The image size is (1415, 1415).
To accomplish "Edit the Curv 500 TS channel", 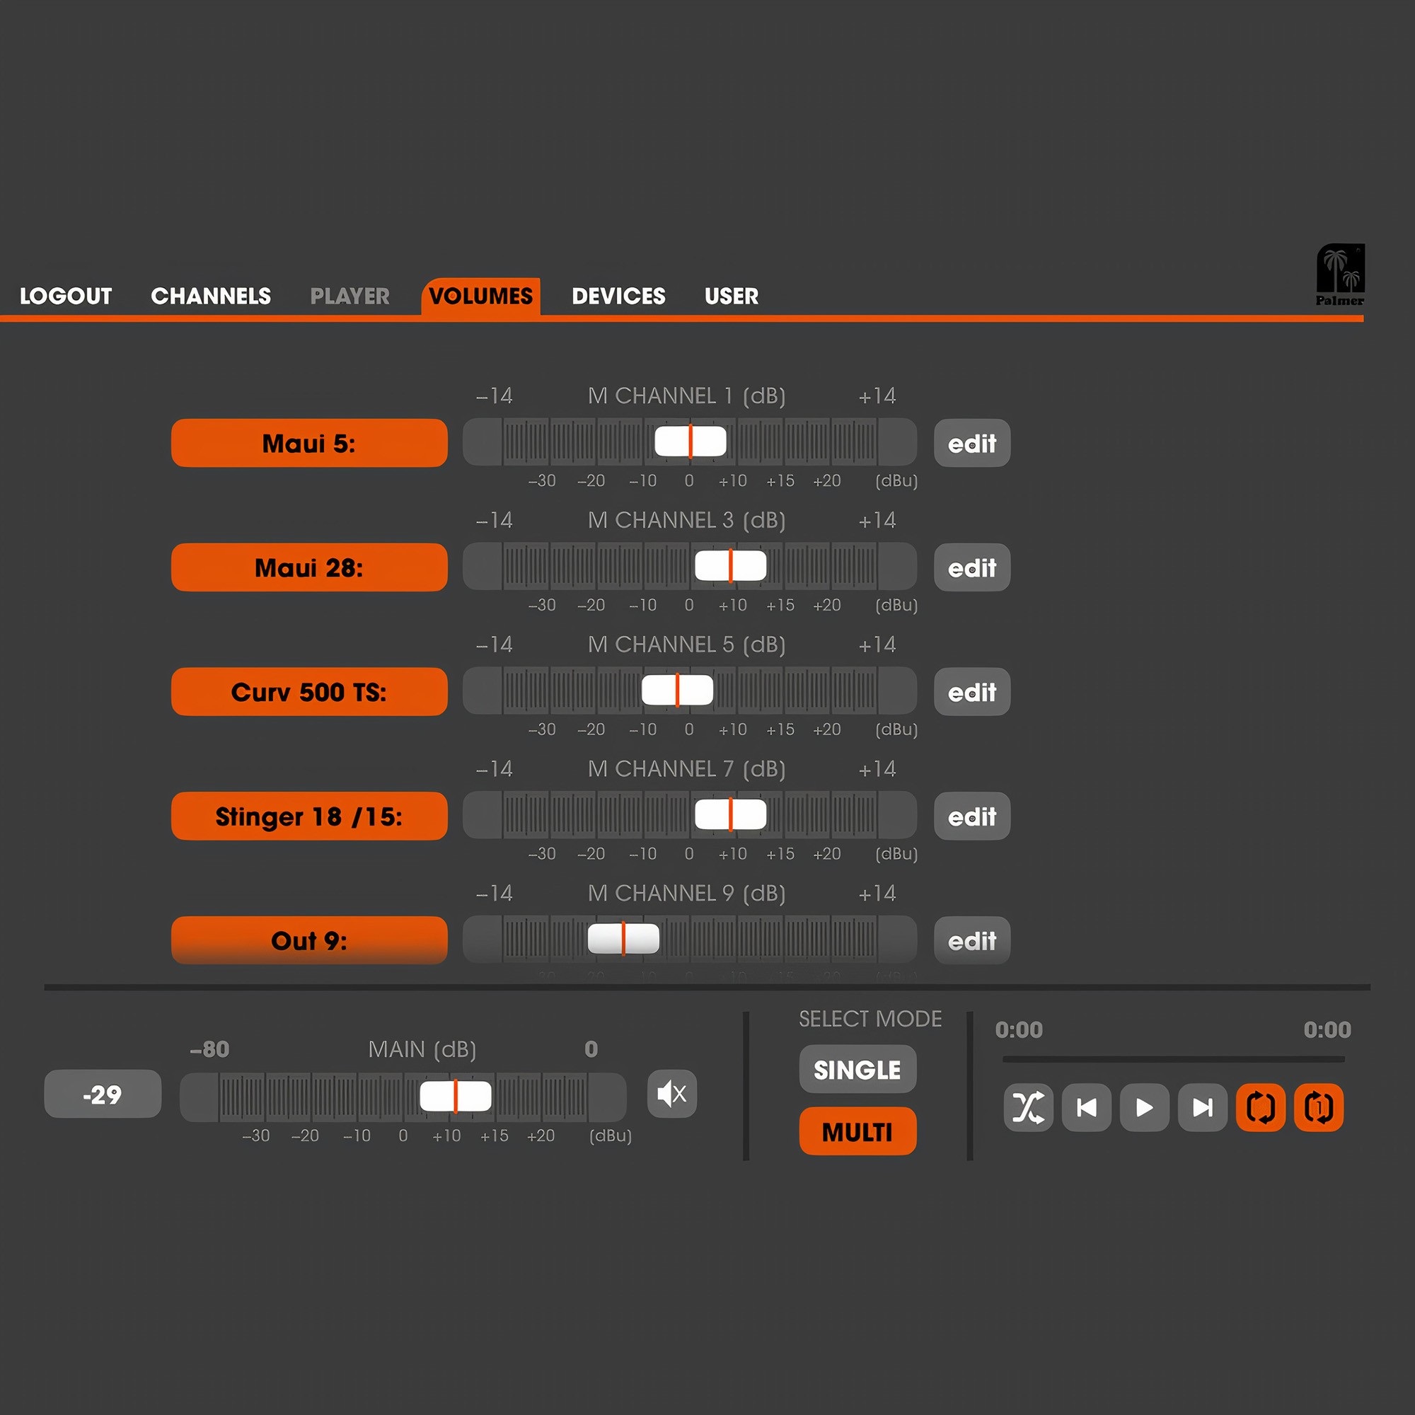I will (971, 691).
